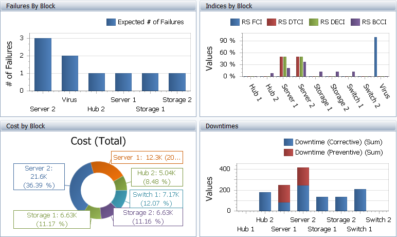Toggle the RS FCI legend swatch

tap(235, 22)
